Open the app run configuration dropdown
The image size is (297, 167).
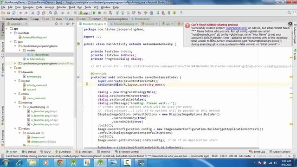85,13
